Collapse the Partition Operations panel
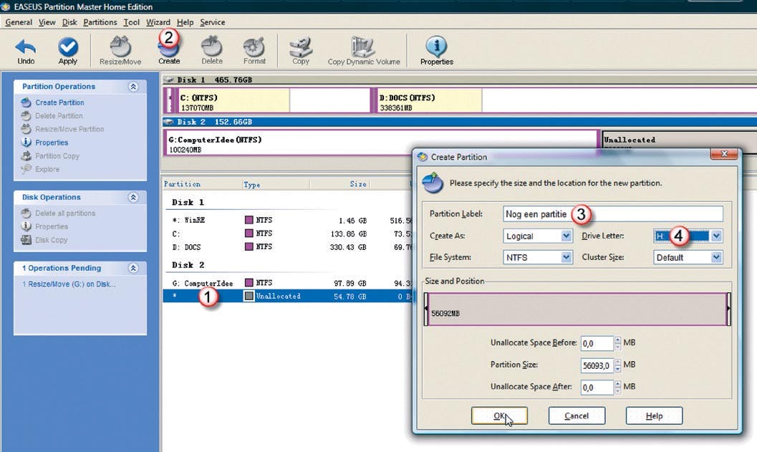Image resolution: width=757 pixels, height=452 pixels. coord(133,87)
